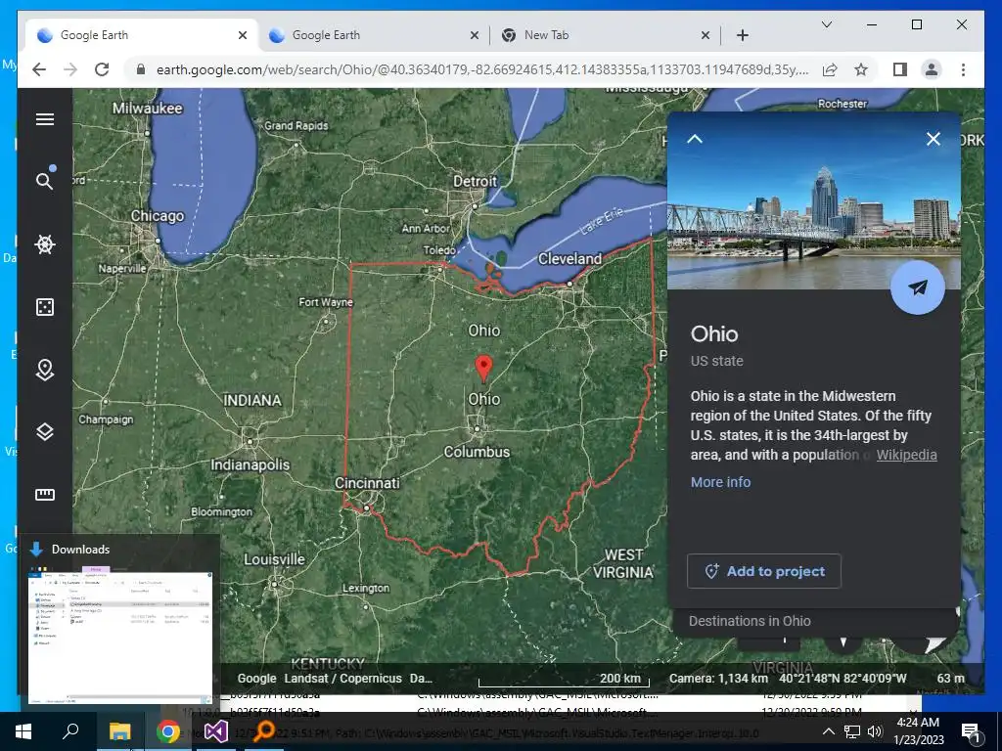Click the address bar URL field

tap(482, 69)
